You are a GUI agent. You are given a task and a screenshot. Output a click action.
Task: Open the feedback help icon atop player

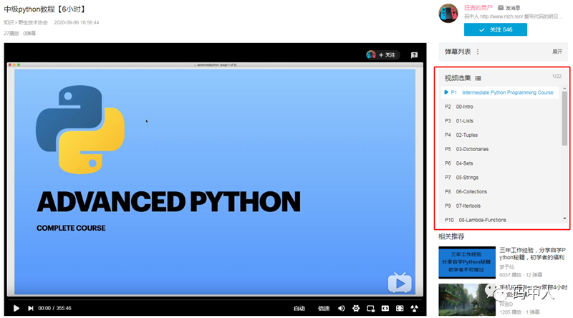coord(414,55)
